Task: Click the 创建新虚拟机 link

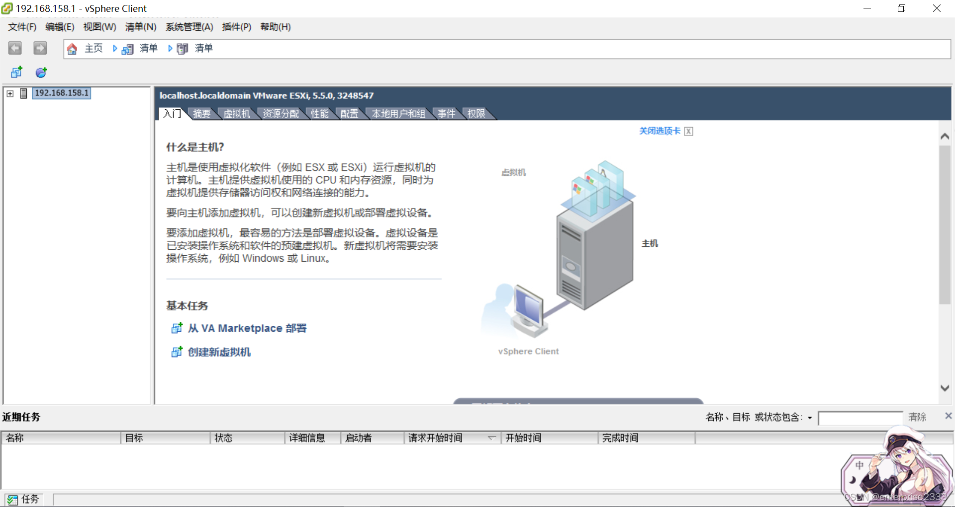Action: tap(219, 352)
